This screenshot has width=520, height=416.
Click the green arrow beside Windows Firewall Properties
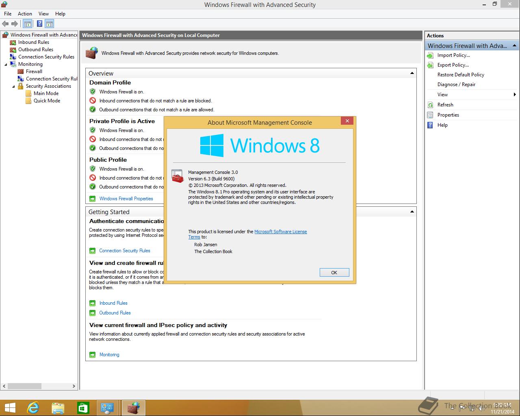coord(92,199)
